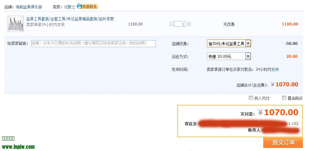The height and width of the screenshot is (151, 312).
Task: Enable the 匿名购买 anonymous purchase checkbox
Action: (284, 98)
